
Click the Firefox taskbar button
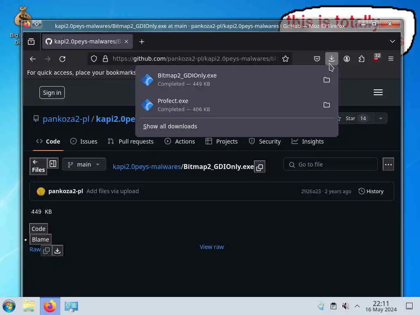tap(50, 306)
